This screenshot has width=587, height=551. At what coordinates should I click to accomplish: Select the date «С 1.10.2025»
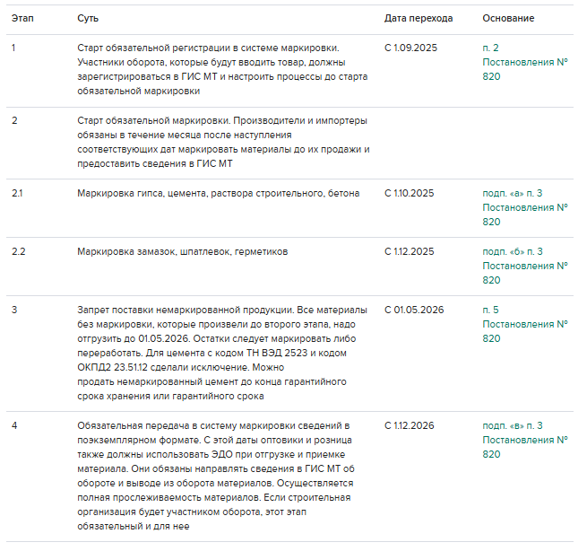(x=409, y=193)
